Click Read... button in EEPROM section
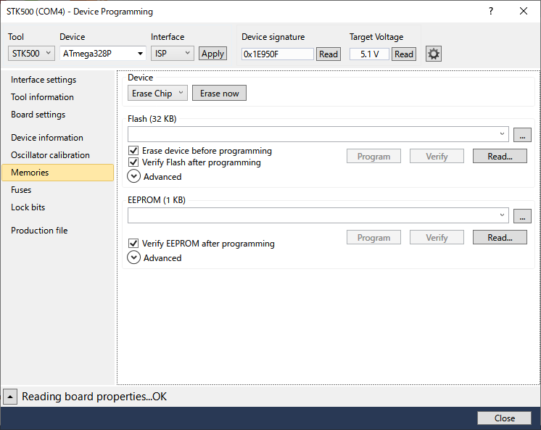Image resolution: width=541 pixels, height=430 pixels. coord(500,237)
